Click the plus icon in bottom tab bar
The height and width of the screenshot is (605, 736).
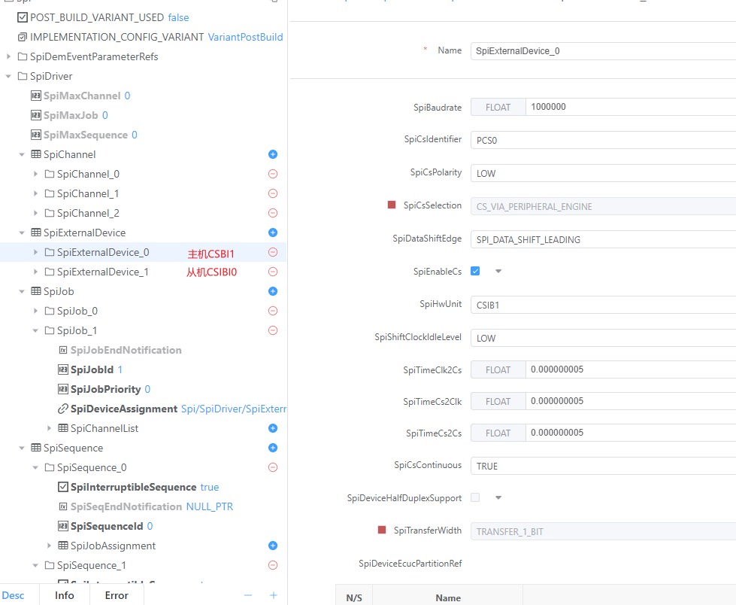pyautogui.click(x=274, y=596)
